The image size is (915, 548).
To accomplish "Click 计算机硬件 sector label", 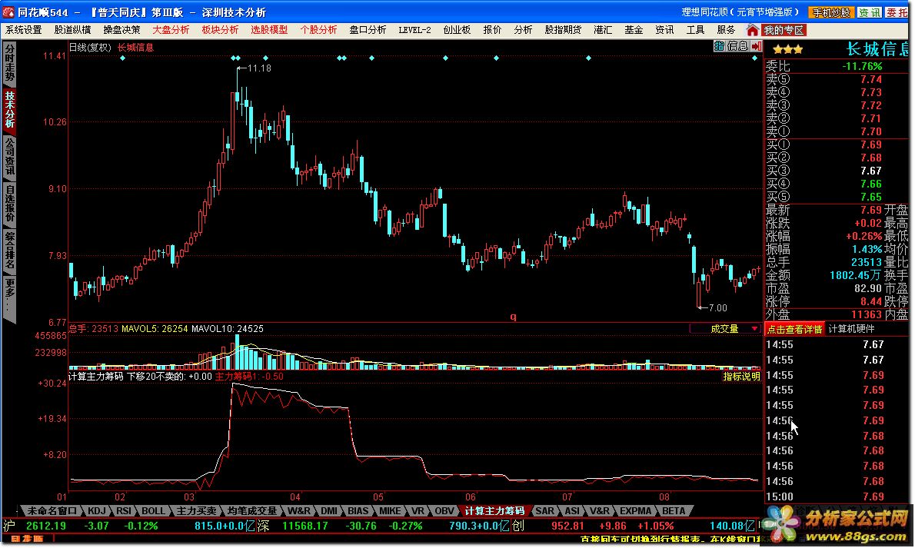I will pyautogui.click(x=851, y=329).
